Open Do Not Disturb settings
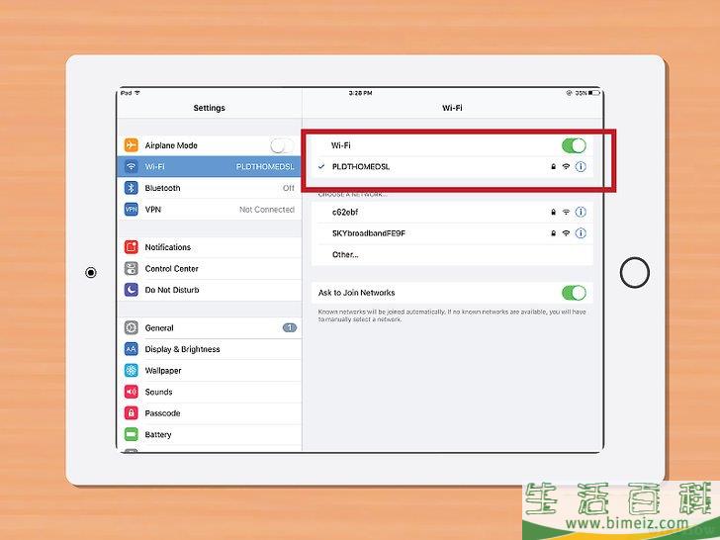This screenshot has width=720, height=540. (x=210, y=290)
